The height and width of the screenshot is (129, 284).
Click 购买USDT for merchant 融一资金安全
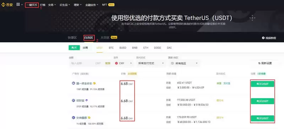click(262, 84)
